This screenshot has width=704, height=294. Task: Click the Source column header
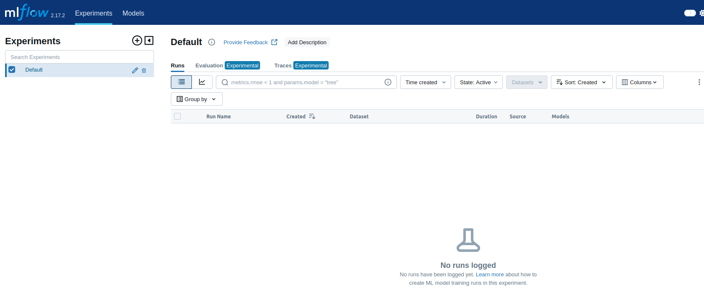coord(518,116)
